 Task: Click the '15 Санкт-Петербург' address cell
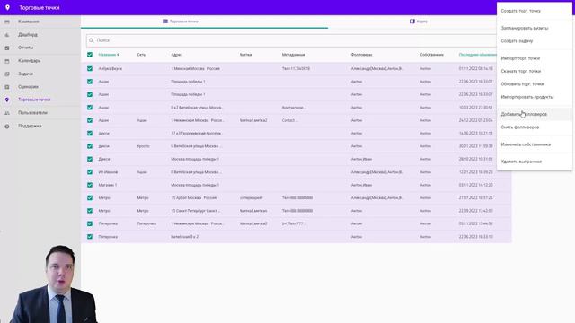click(196, 211)
